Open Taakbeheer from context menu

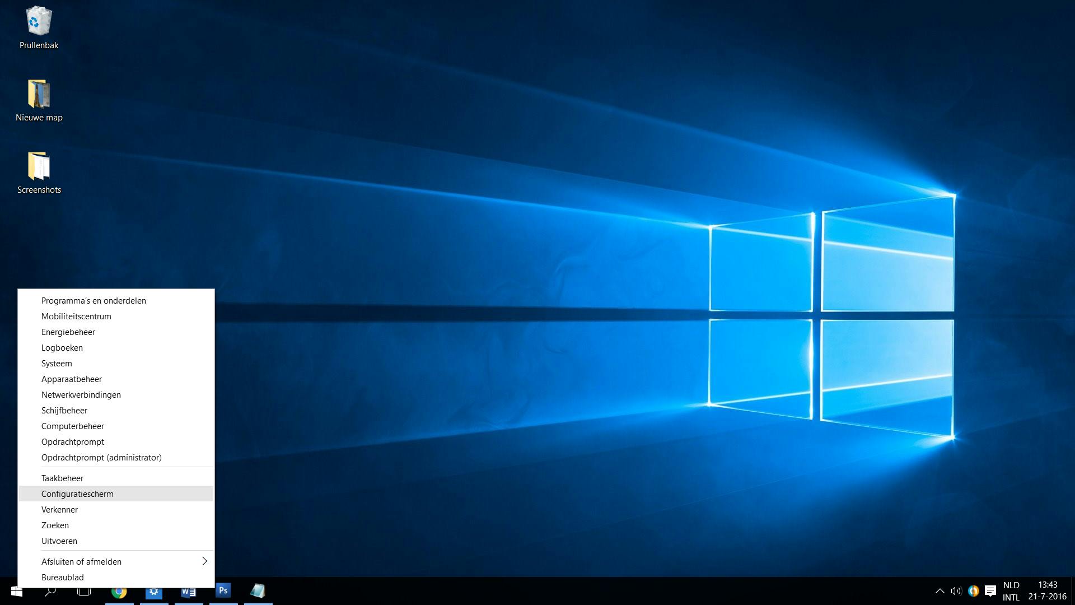tap(62, 478)
